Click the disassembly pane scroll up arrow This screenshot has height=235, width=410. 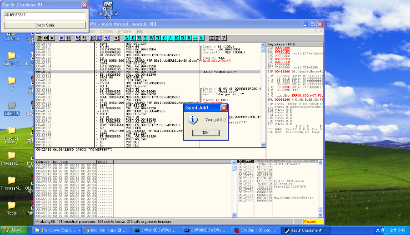pos(263,45)
